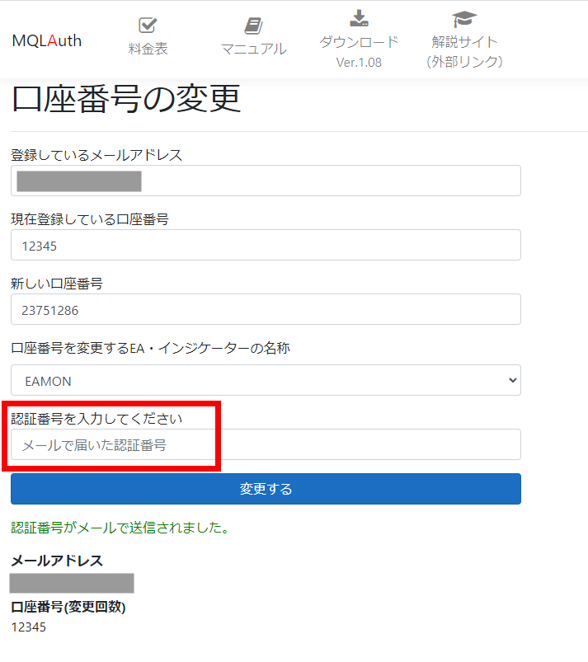Image resolution: width=588 pixels, height=662 pixels.
Task: Click the book icon for マニュアル
Action: pyautogui.click(x=253, y=26)
